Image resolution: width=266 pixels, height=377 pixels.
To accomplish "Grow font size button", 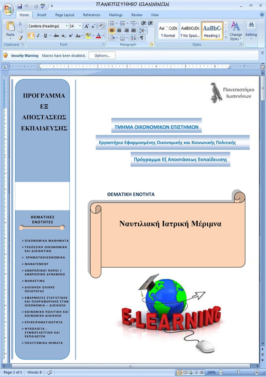I will point(87,26).
